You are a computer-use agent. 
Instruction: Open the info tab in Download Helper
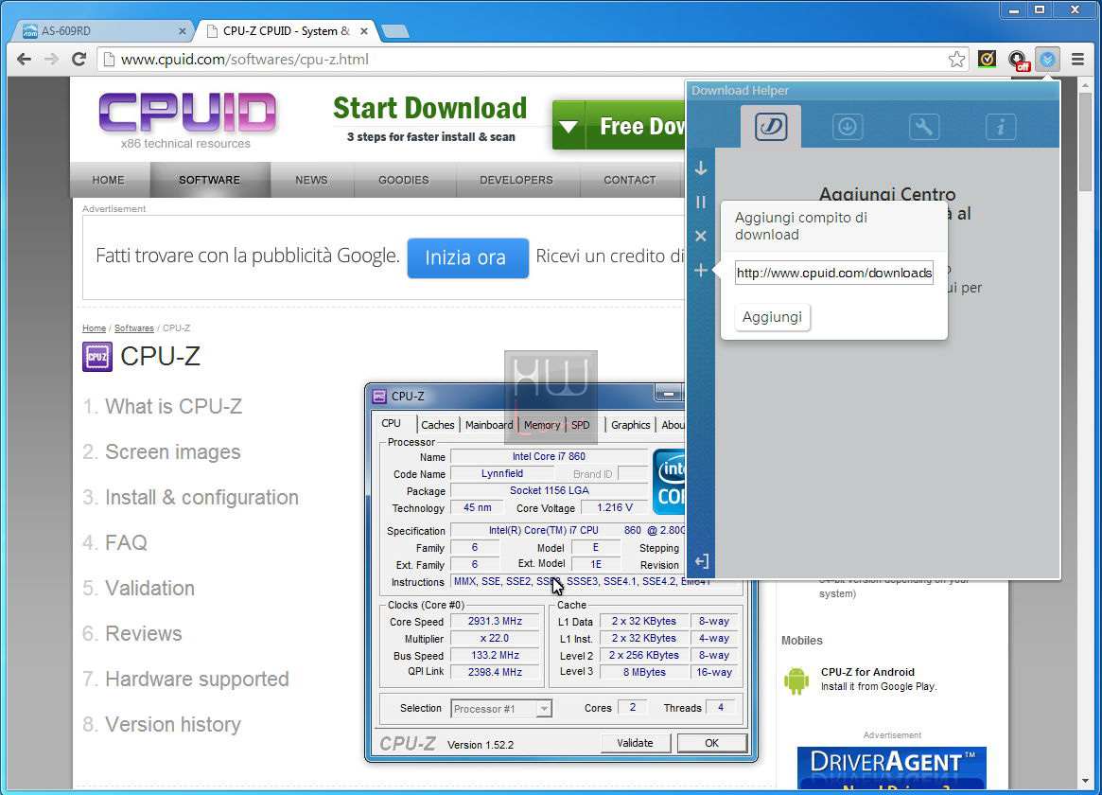pyautogui.click(x=1000, y=127)
